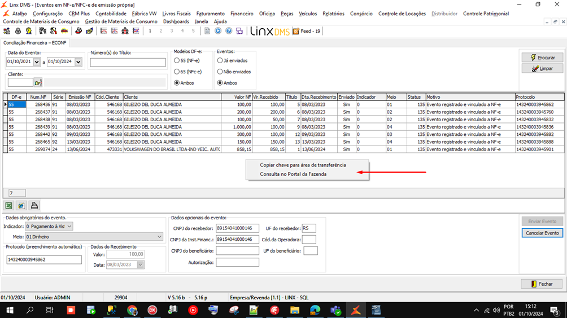The width and height of the screenshot is (567, 318).
Task: Open the end date 01/10/2024 dropdown
Action: point(78,62)
